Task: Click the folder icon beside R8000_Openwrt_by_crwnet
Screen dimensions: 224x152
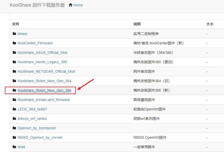Action: [15, 137]
